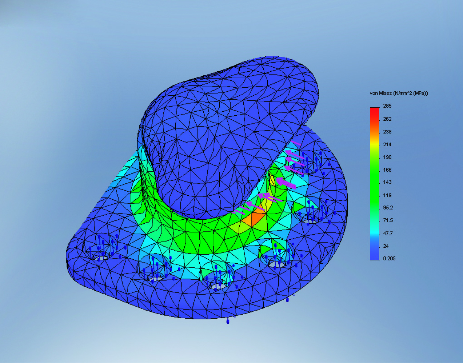Select the 214 legend label
This screenshot has width=463, height=363.
point(387,144)
